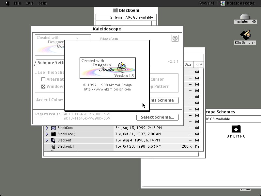Click the Blackout.1 file name
Screen dimensions: 261x196
66,146
